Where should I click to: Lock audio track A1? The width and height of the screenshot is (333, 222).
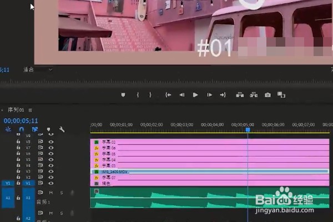(18, 198)
